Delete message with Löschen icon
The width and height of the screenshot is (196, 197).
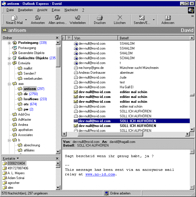tap(119, 18)
